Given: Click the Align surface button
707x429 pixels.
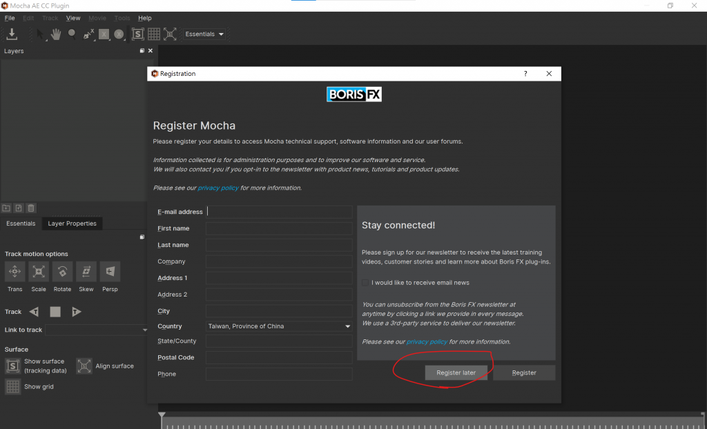Looking at the screenshot, I should click(x=84, y=366).
